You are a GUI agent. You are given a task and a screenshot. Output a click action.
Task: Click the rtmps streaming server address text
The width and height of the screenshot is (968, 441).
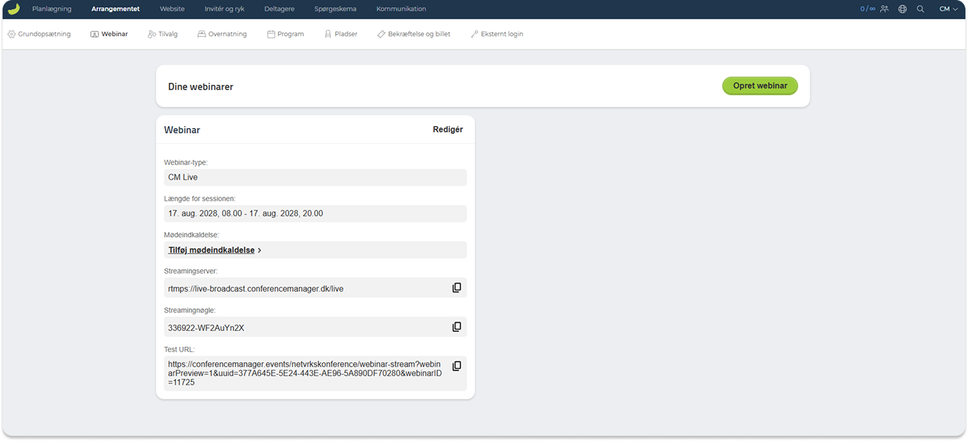(x=256, y=289)
